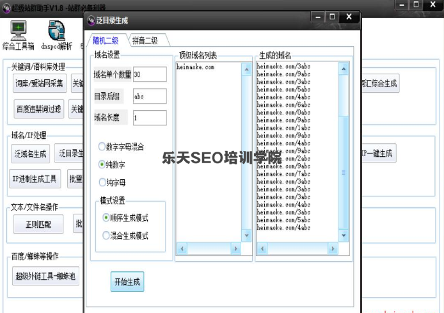Select the heimaoke.com/2abc entry
This screenshot has width=444, height=313.
(x=283, y=159)
